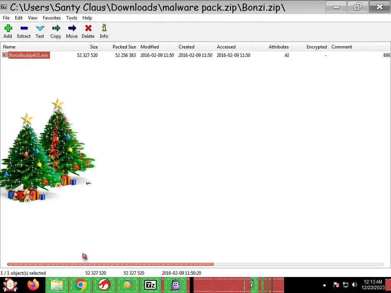Click the horizontal scrollbar thumb
The width and height of the screenshot is (391, 293).
pos(110,264)
